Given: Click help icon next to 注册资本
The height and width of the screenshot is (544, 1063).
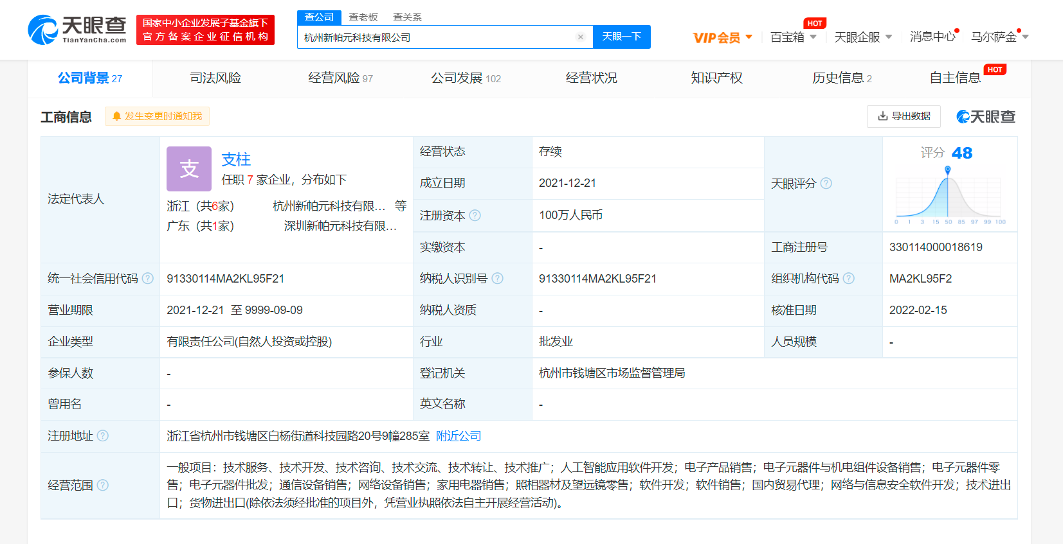Looking at the screenshot, I should point(475,216).
